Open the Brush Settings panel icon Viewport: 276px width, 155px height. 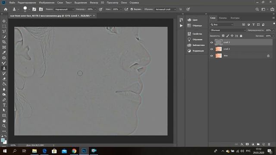34,9
